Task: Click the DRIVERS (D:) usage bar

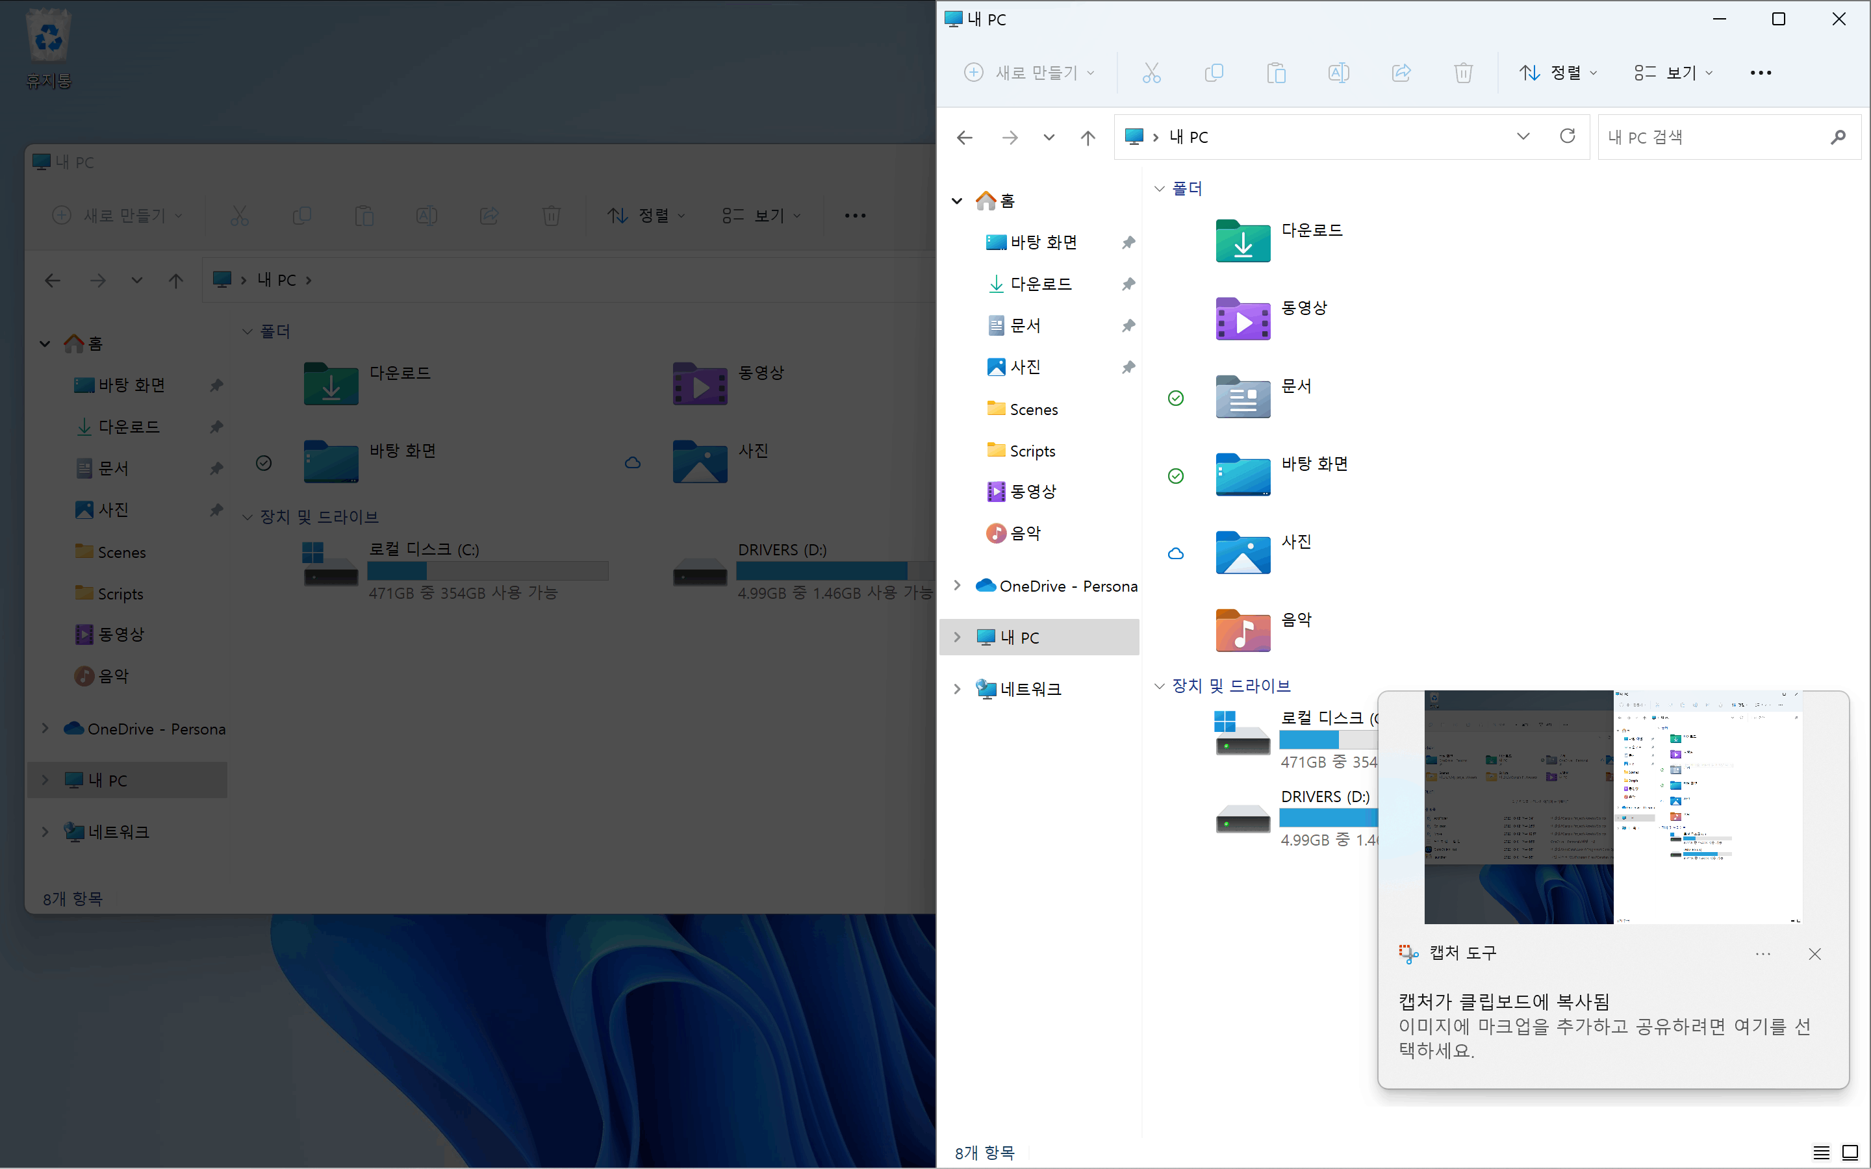Action: [x=1327, y=817]
